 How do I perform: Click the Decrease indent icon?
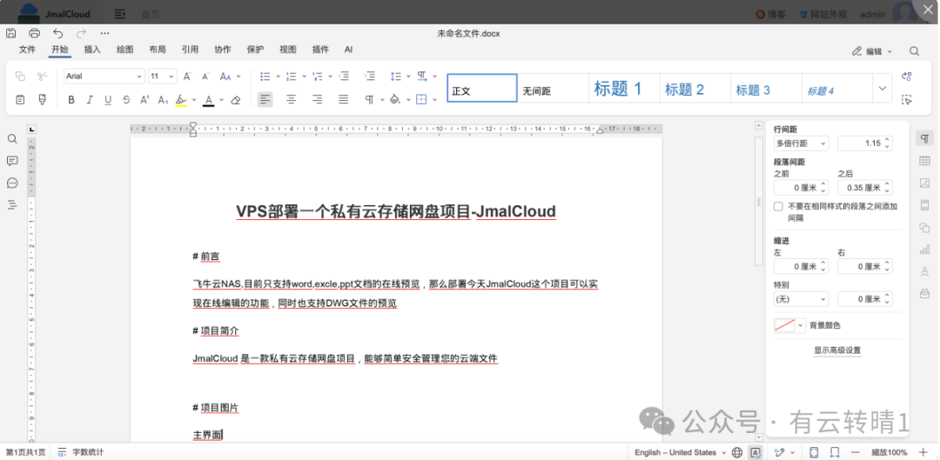coord(344,76)
